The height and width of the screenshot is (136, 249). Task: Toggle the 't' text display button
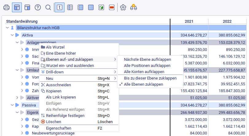(60, 7)
